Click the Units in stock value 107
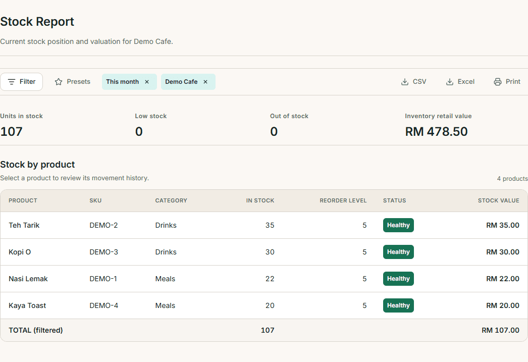 pos(12,132)
